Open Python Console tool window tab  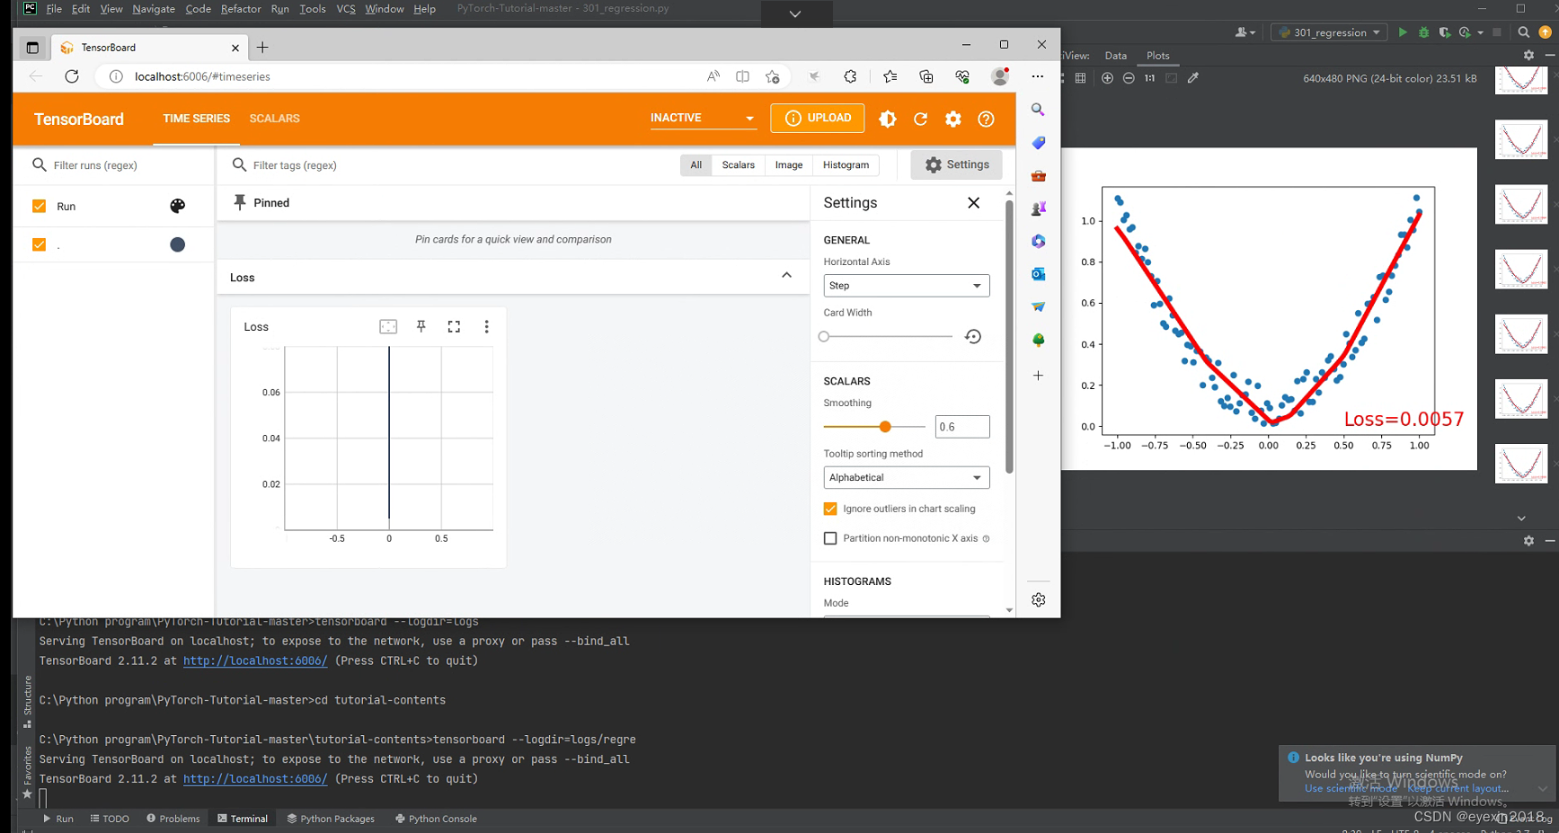[436, 819]
